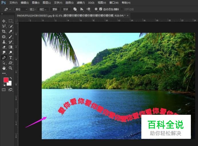Toggle Quick Mask mode
This screenshot has width=198, height=146.
pos(4,90)
